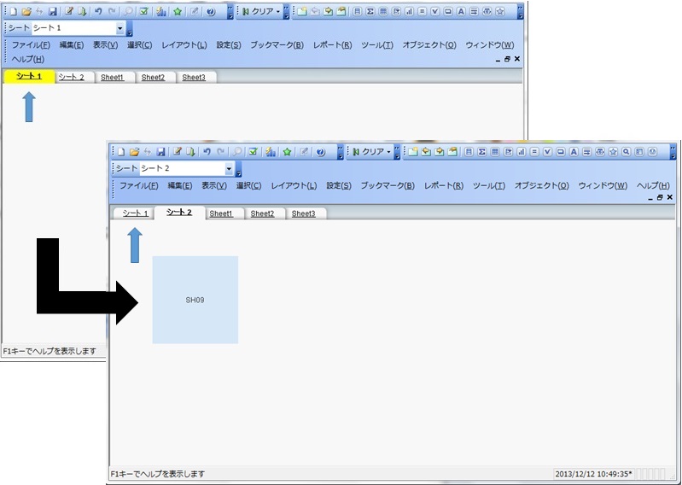Viewport: 682px width, 485px height.
Task: Open レイアウト(L) menu in front window
Action: coord(294,186)
